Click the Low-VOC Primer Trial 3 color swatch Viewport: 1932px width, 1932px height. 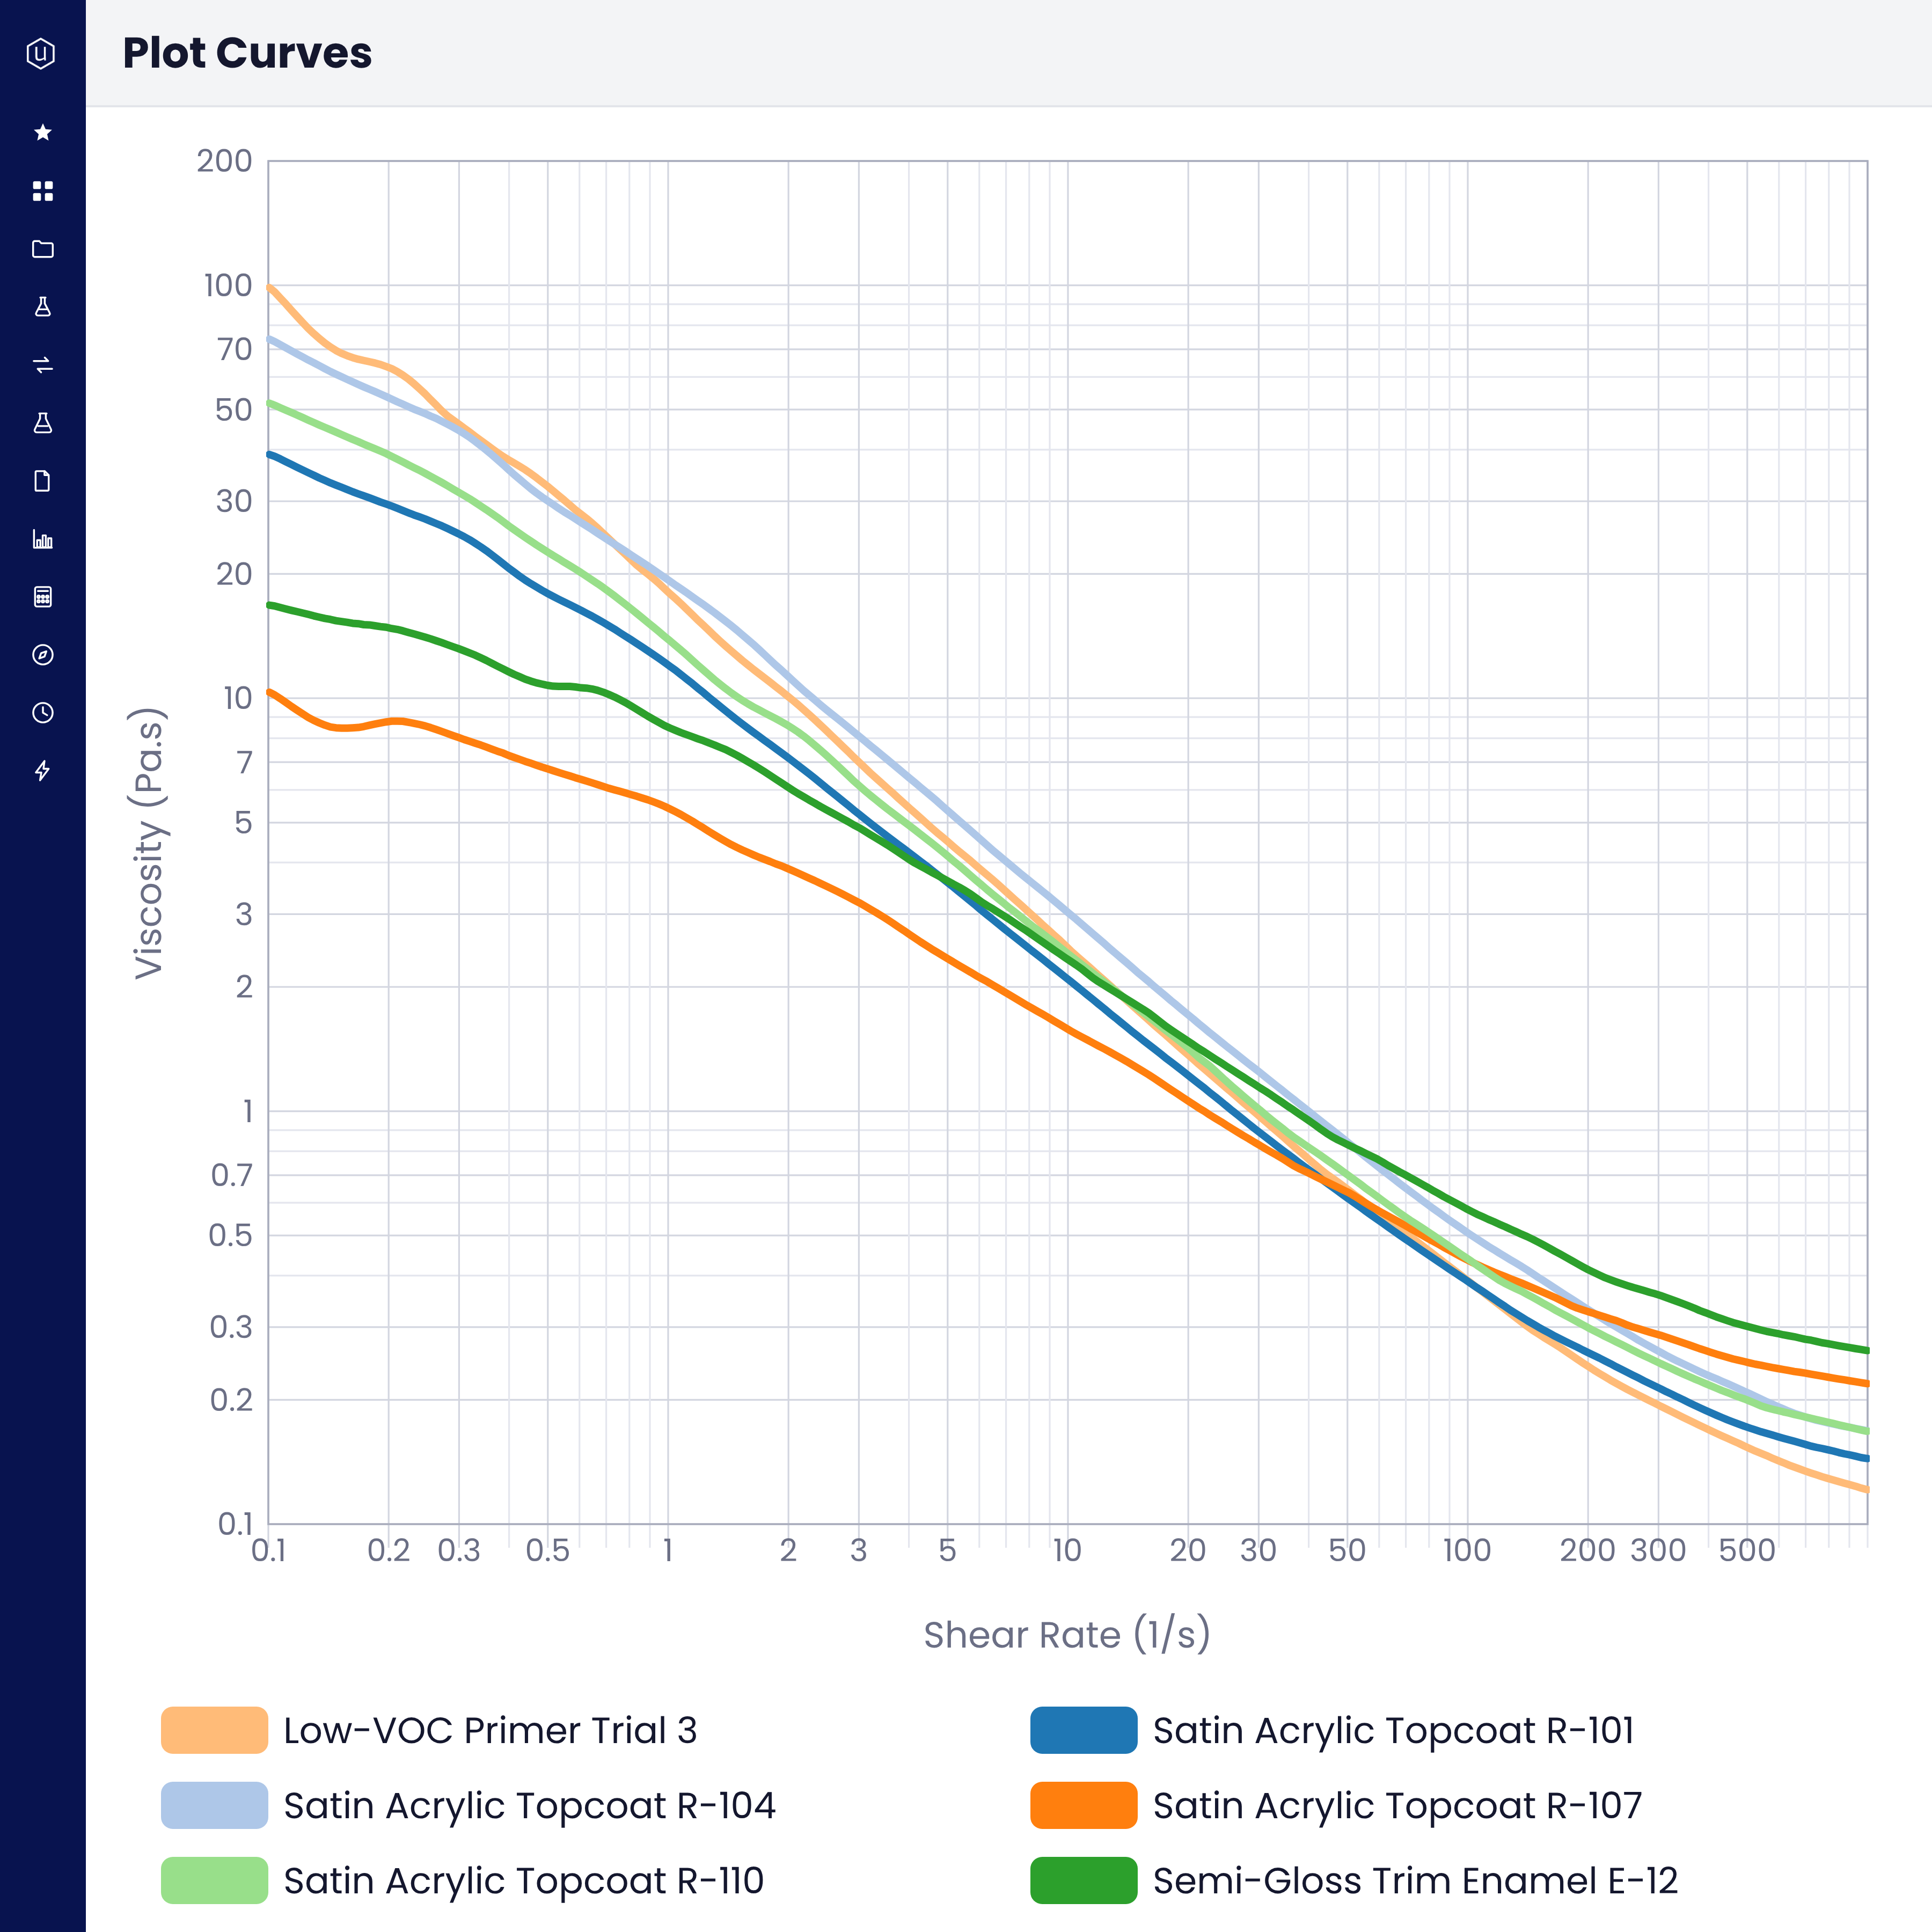(214, 1730)
